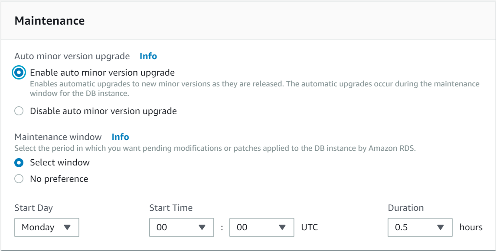
Task: Choose the No preference radio option
Action: [x=19, y=179]
